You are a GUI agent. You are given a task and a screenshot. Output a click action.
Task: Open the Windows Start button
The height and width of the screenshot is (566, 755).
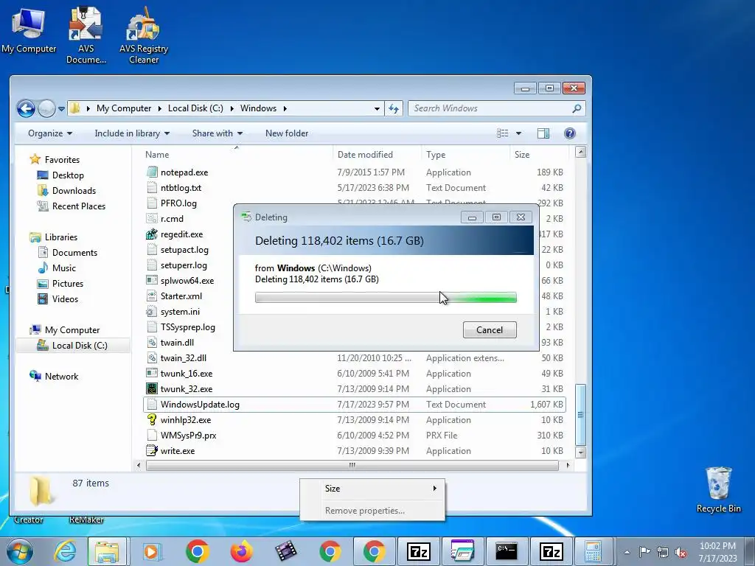[x=20, y=551]
